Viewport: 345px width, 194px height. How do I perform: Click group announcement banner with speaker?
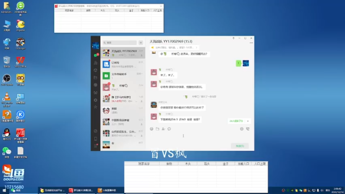tap(174, 47)
